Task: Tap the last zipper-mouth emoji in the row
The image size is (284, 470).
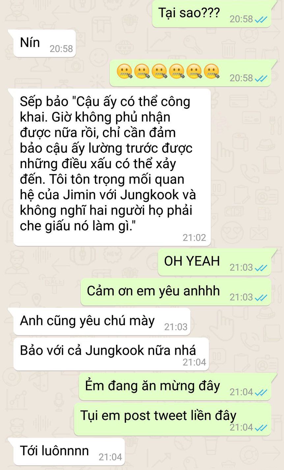Action: coord(212,72)
